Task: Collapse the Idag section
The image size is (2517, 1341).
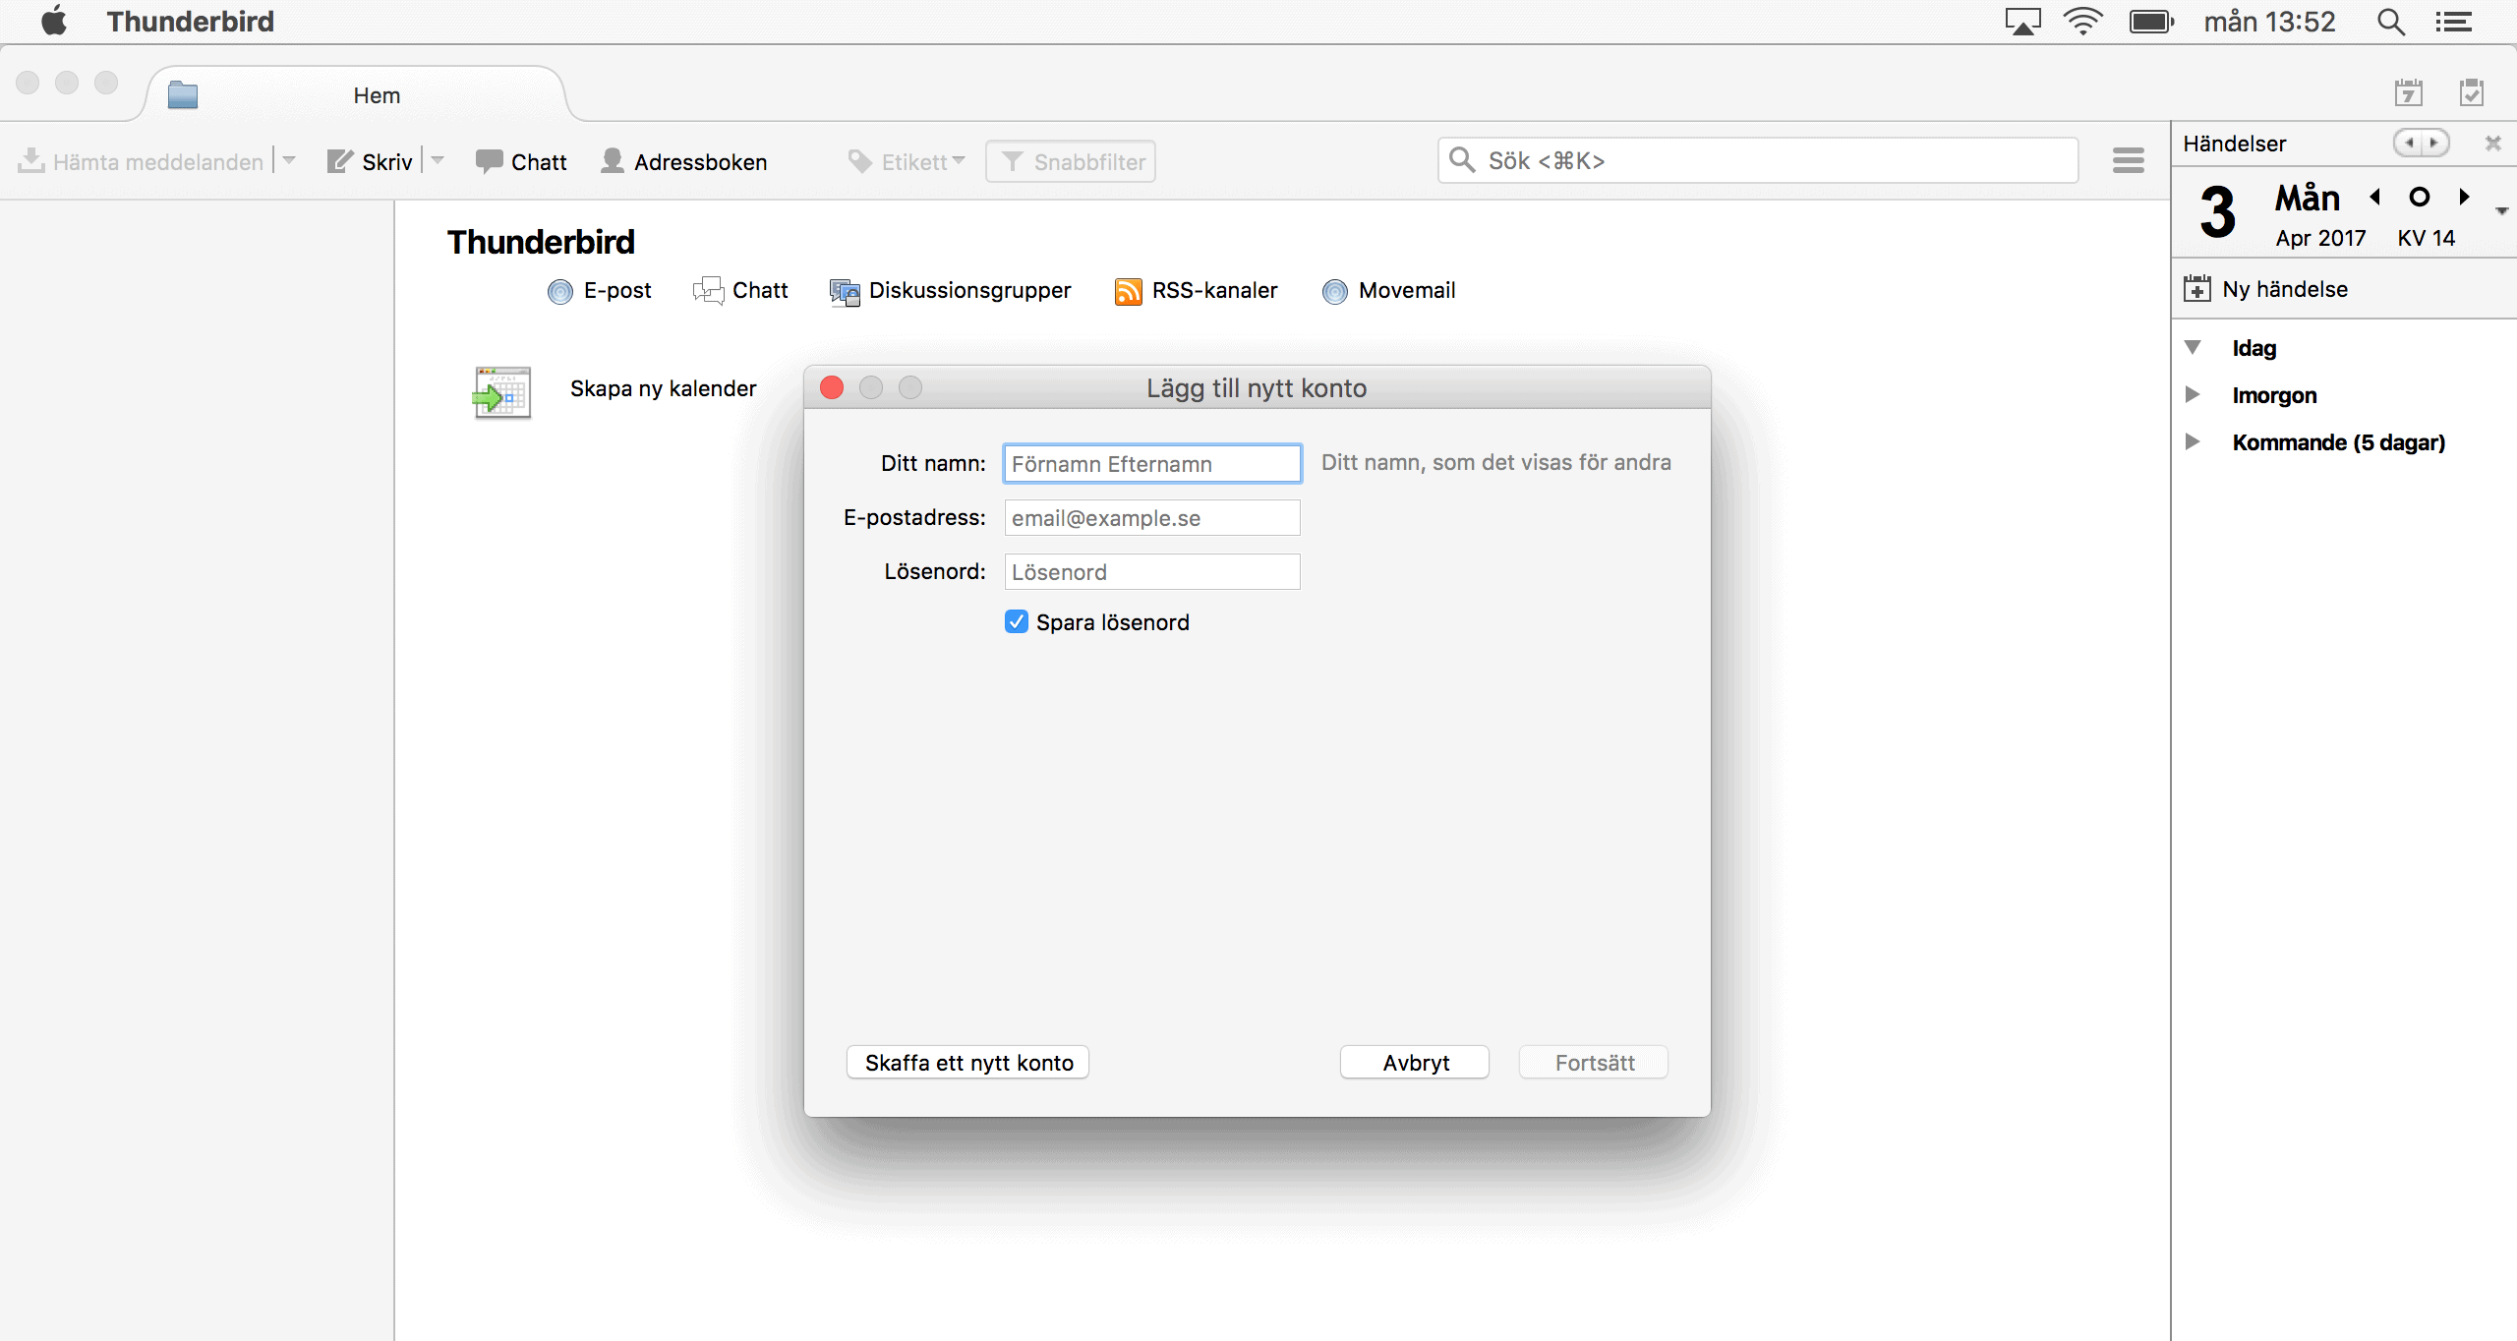Action: [x=2193, y=347]
